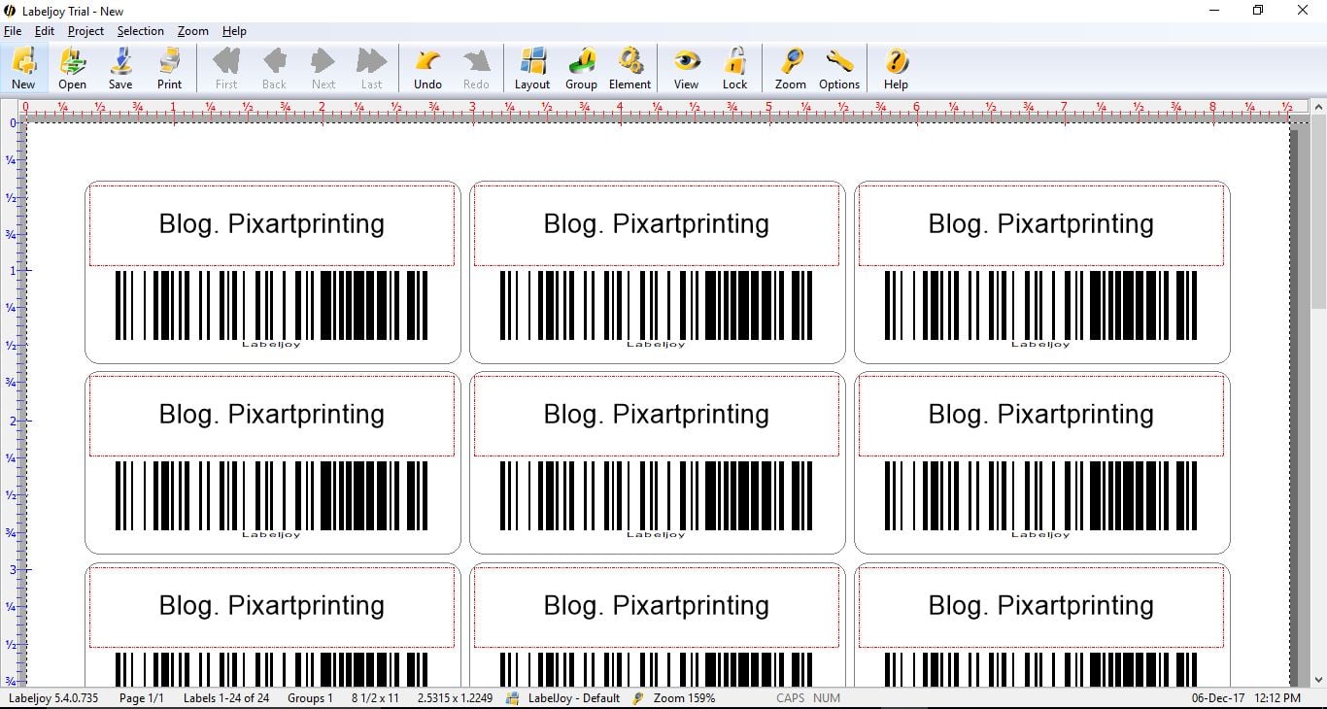
Task: Jump to Last page arrow
Action: (372, 68)
